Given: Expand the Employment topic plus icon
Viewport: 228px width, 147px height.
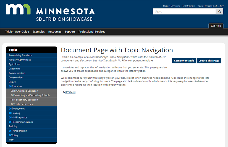Looking at the screenshot, I should click(x=10, y=109).
